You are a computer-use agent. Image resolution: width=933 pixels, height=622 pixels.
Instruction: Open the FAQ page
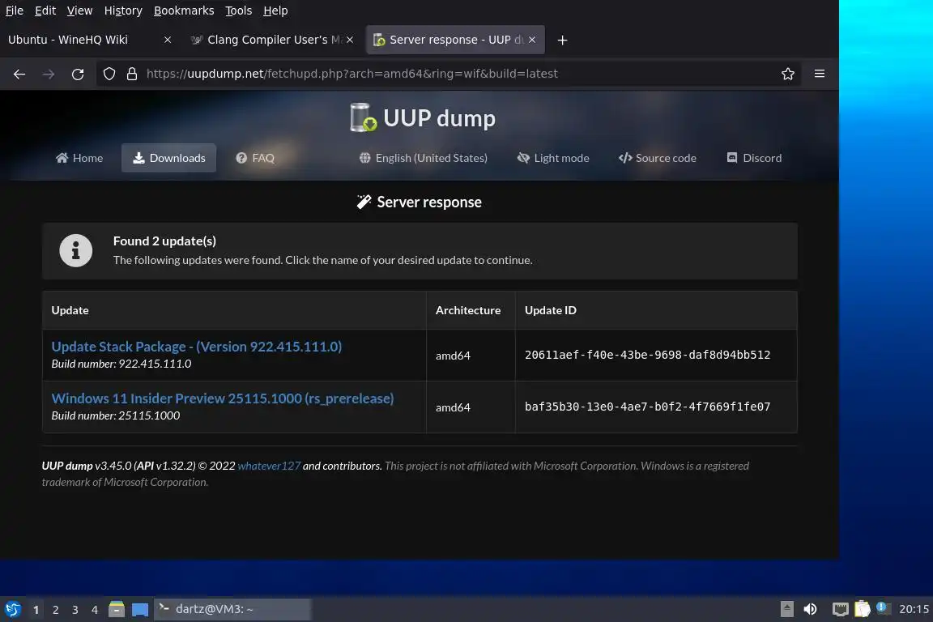[x=255, y=158]
